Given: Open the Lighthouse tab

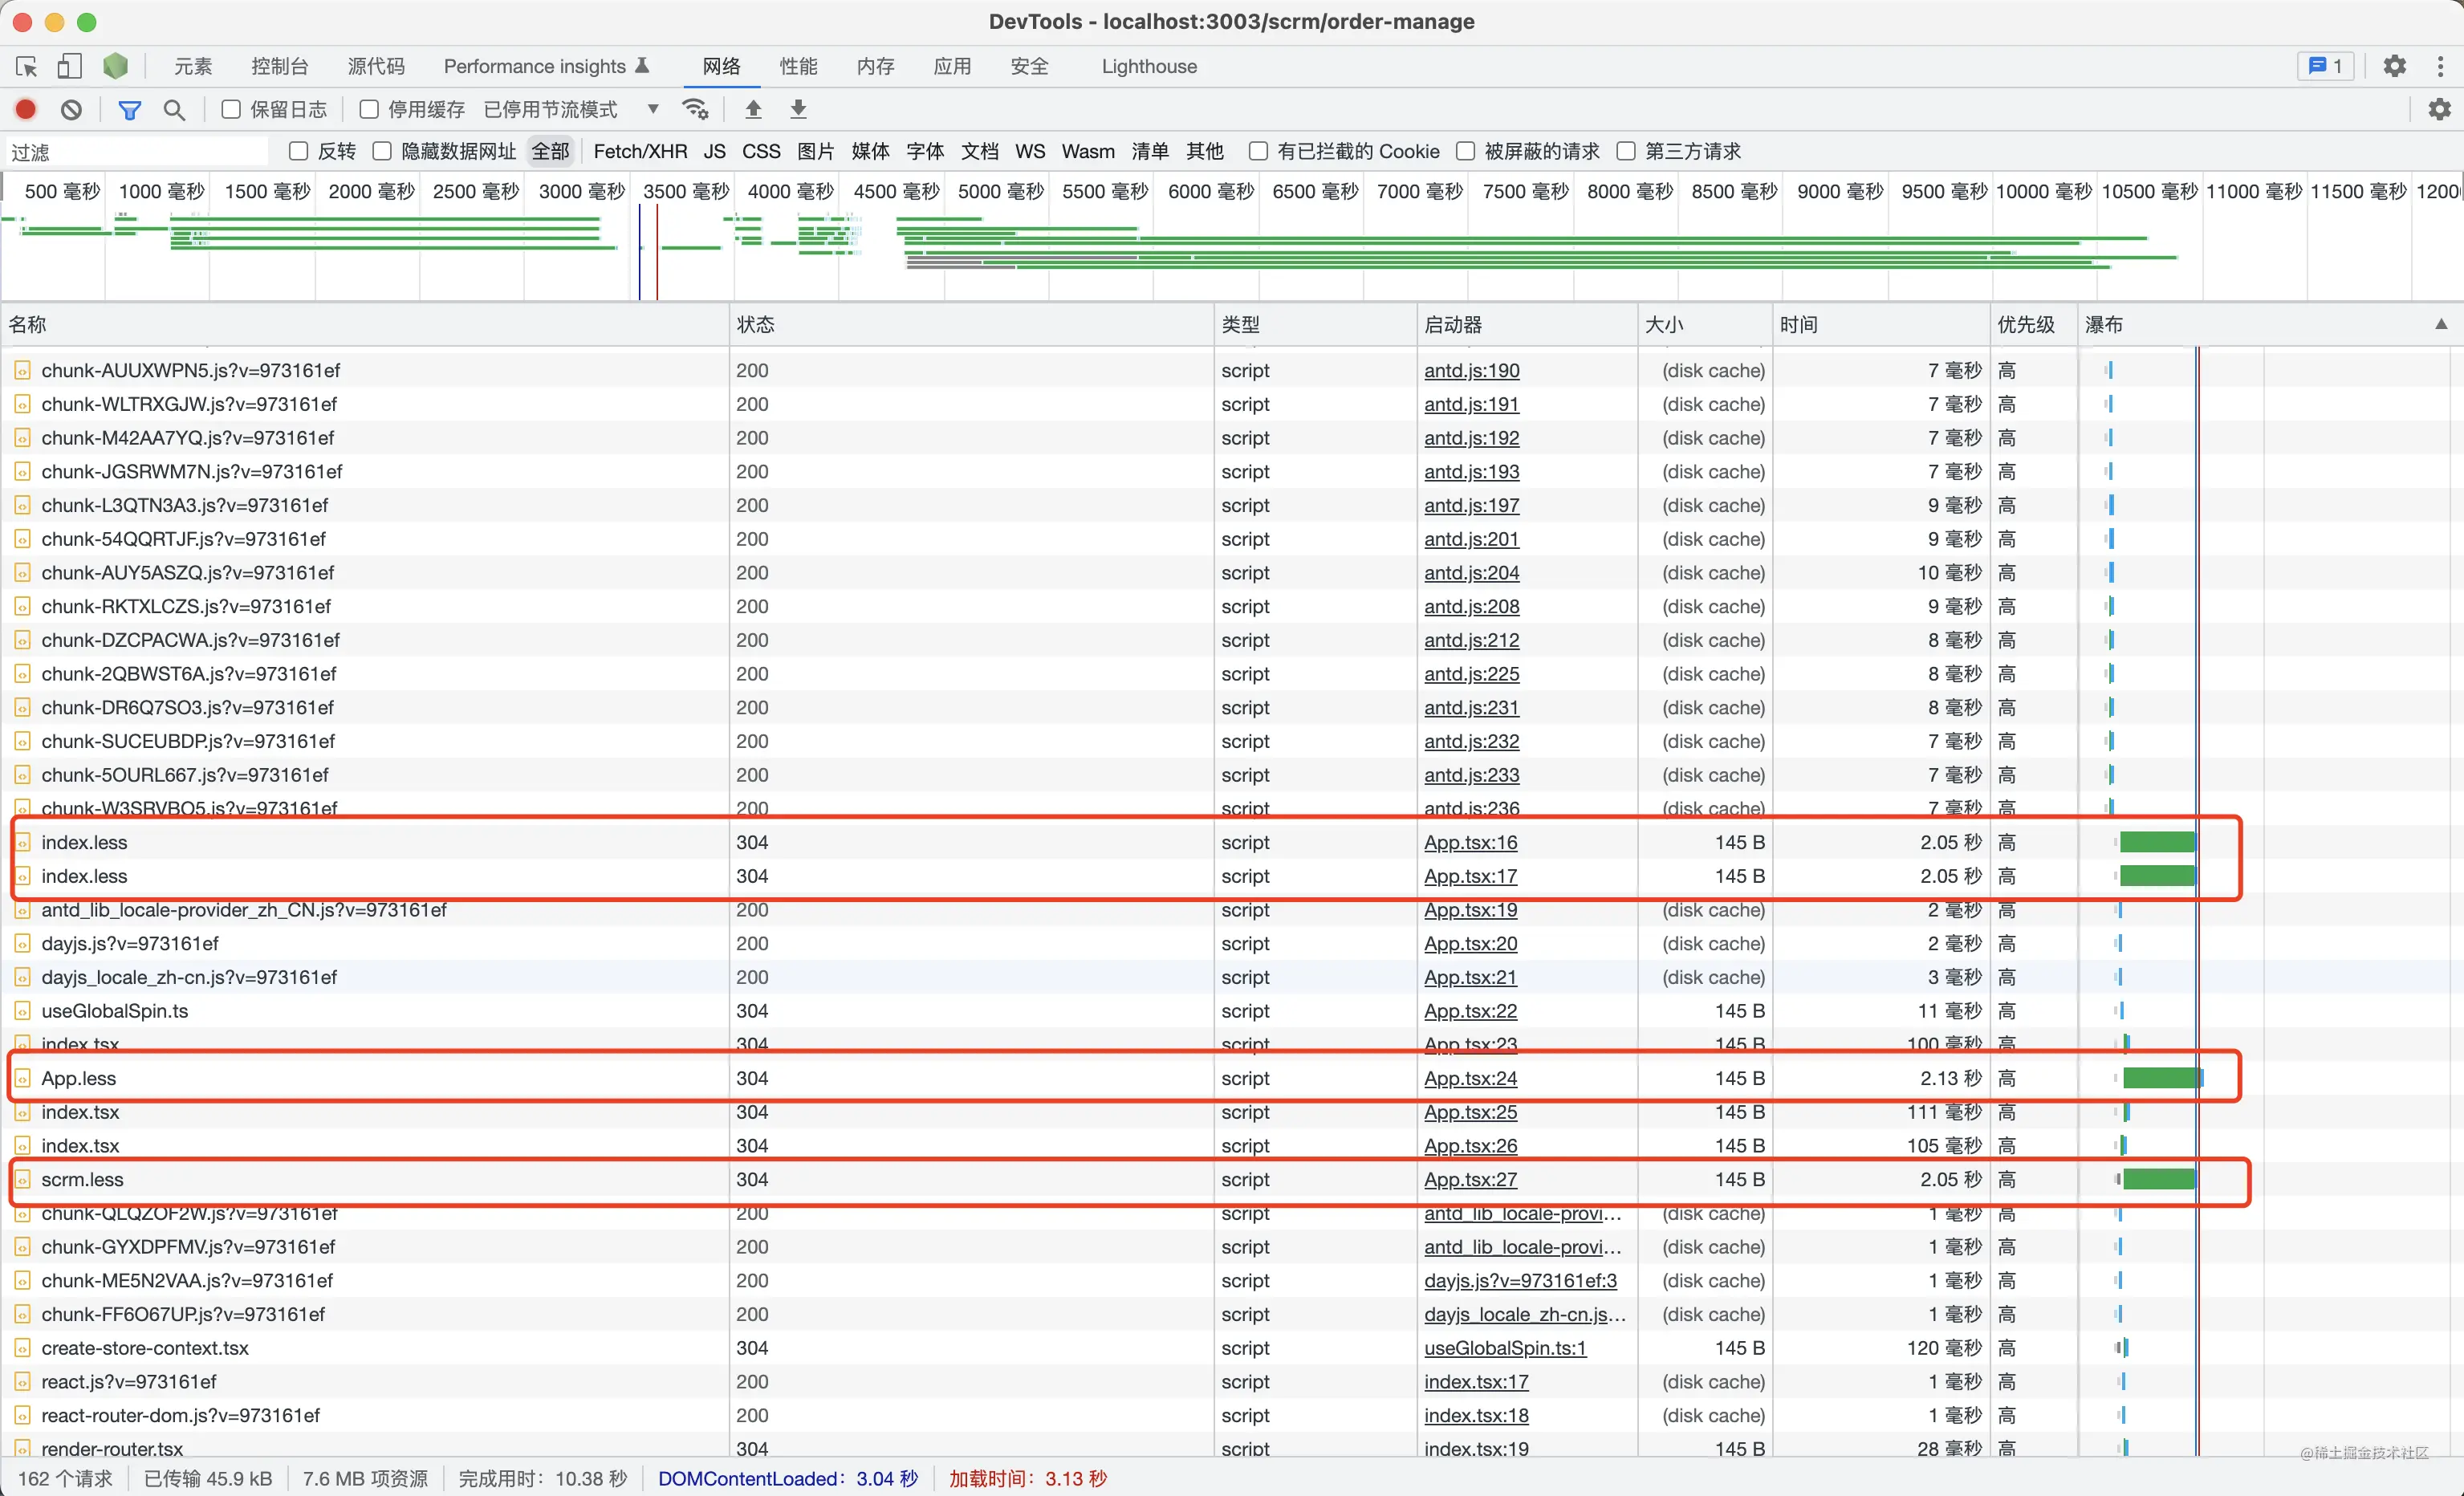Looking at the screenshot, I should (1149, 66).
